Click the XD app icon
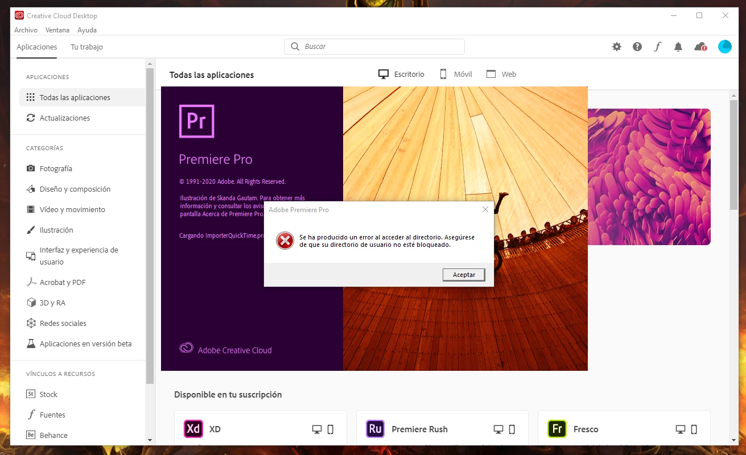746x455 pixels. point(193,429)
